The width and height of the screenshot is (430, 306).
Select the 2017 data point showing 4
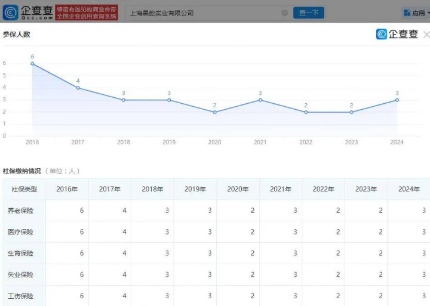(78, 88)
